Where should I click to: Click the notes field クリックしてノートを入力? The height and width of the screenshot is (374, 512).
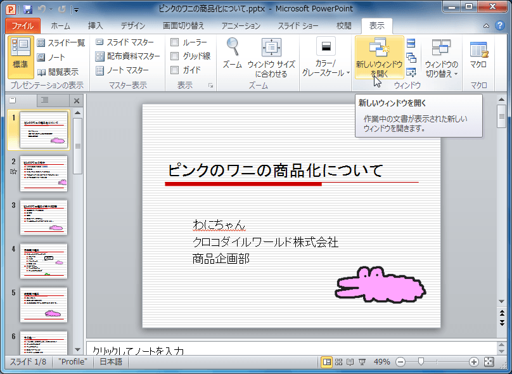click(x=291, y=348)
